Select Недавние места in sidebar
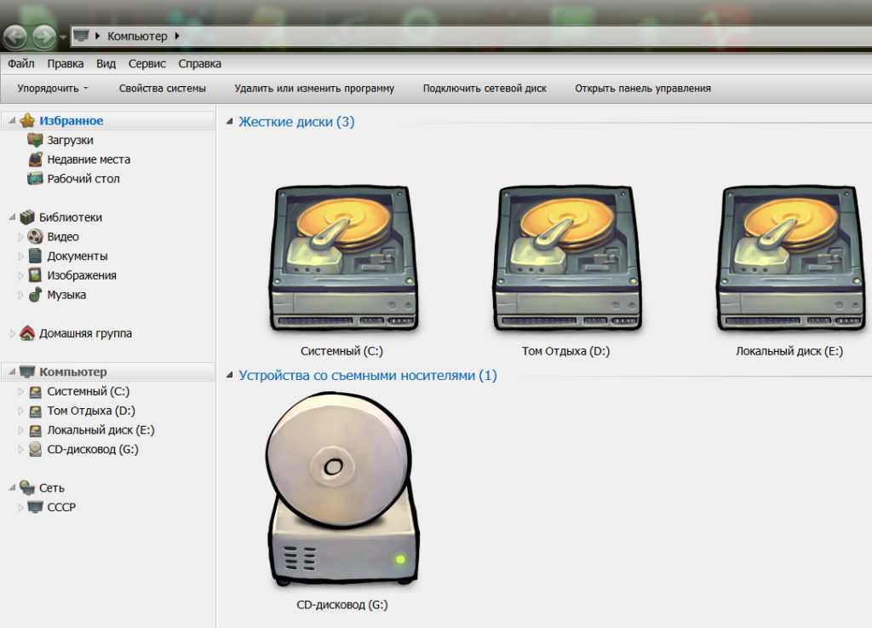The height and width of the screenshot is (628, 872). [x=89, y=159]
